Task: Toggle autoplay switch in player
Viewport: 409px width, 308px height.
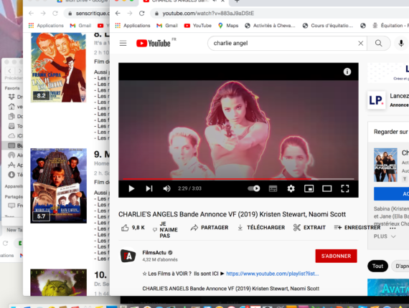Action: click(253, 188)
